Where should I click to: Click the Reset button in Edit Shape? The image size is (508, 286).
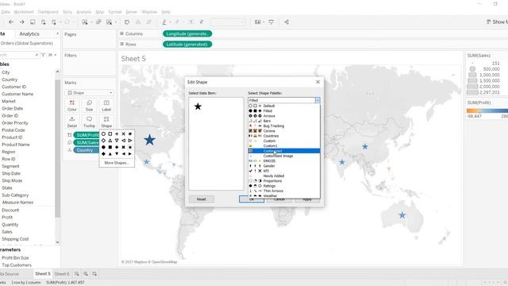201,199
